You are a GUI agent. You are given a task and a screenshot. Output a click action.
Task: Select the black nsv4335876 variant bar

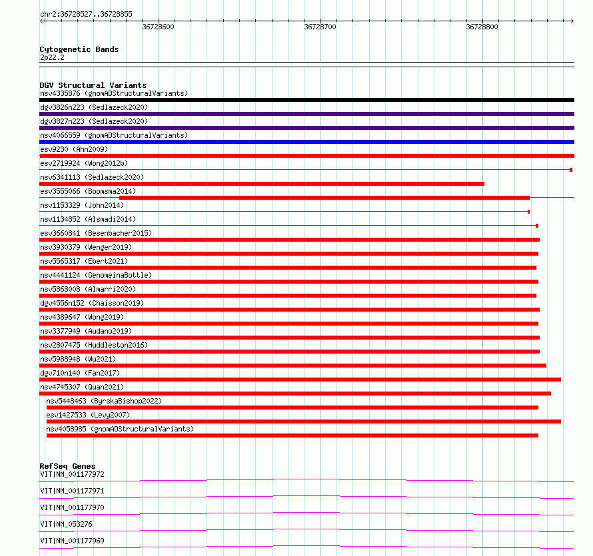(306, 100)
